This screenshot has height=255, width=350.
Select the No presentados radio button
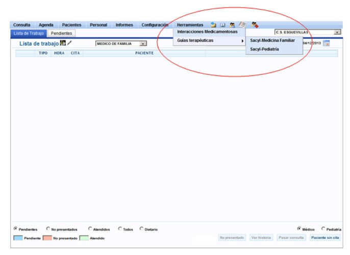click(48, 229)
